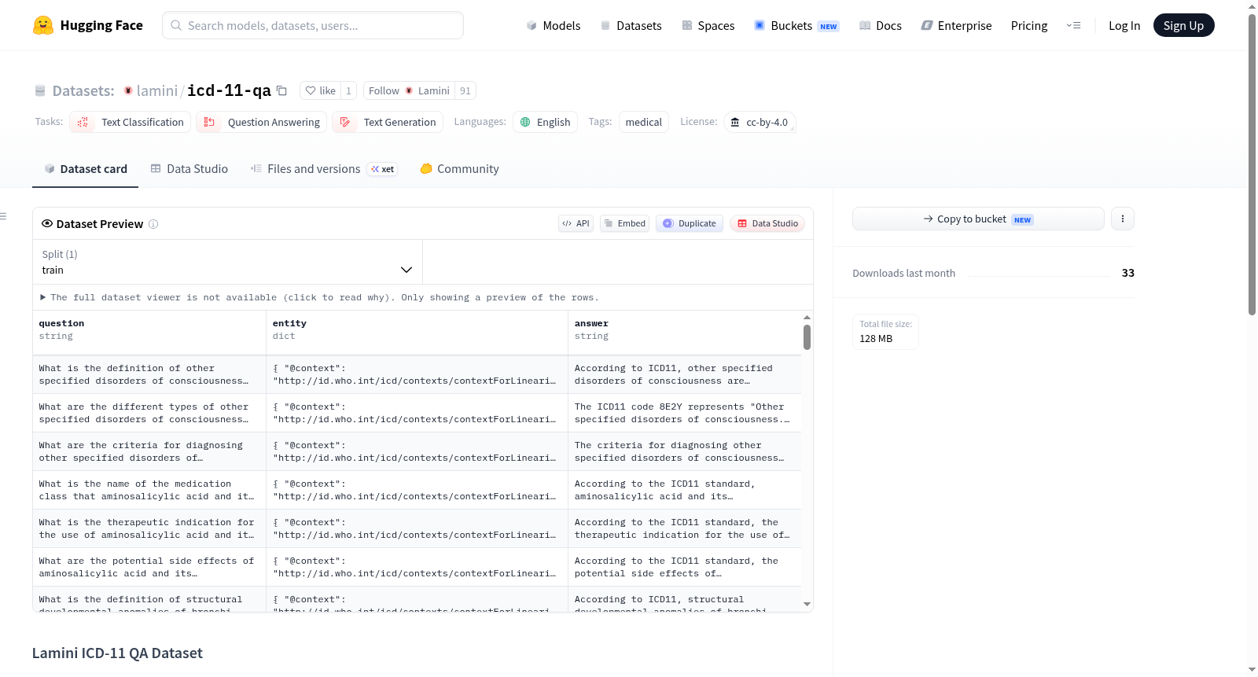Click the Datasets: breadcrumb label
The image size is (1258, 677).
click(83, 90)
